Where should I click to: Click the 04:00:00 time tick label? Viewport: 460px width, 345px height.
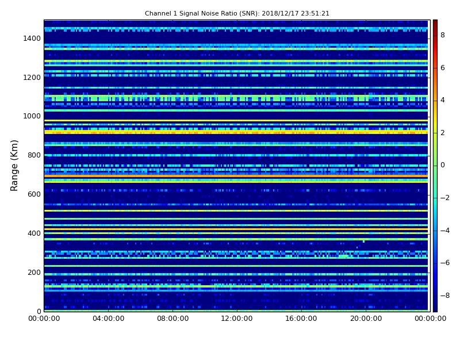click(109, 319)
